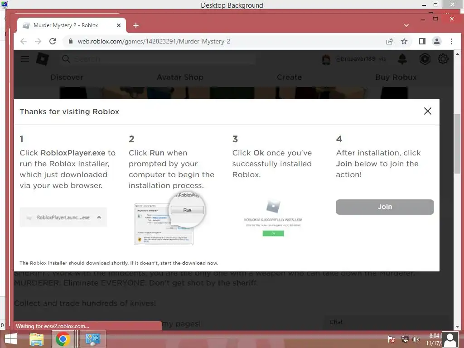
Task: Expand the RobloxPlayerLauncher download caret
Action: [x=99, y=217]
